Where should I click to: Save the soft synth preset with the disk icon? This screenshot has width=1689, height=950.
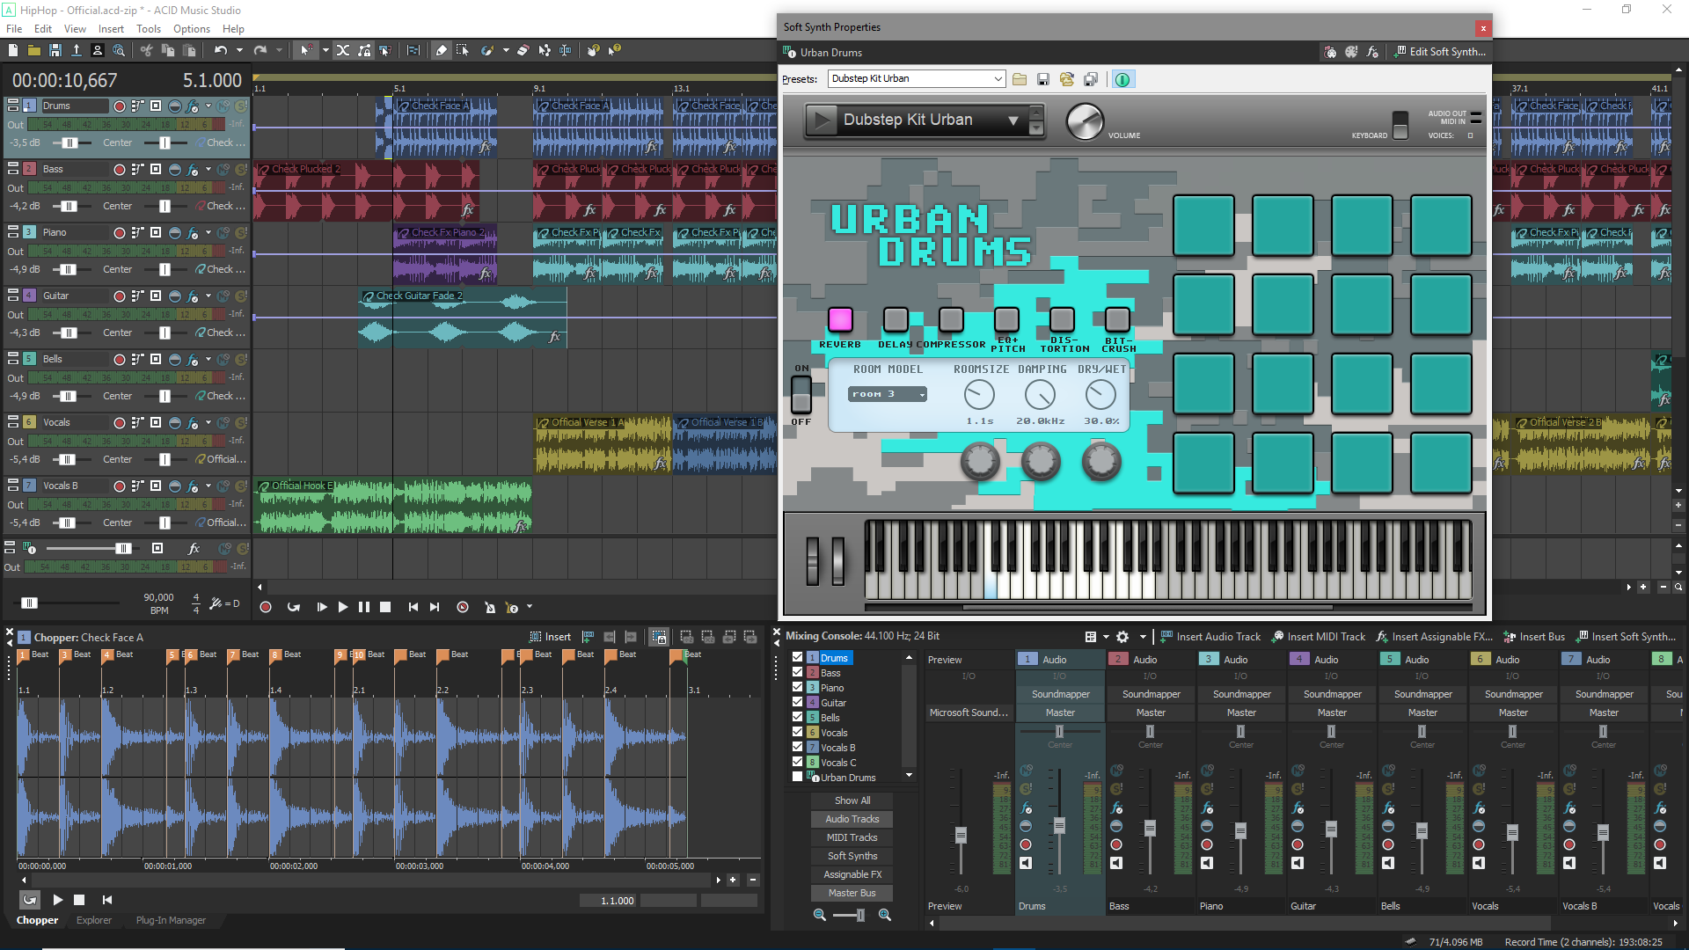(x=1043, y=79)
